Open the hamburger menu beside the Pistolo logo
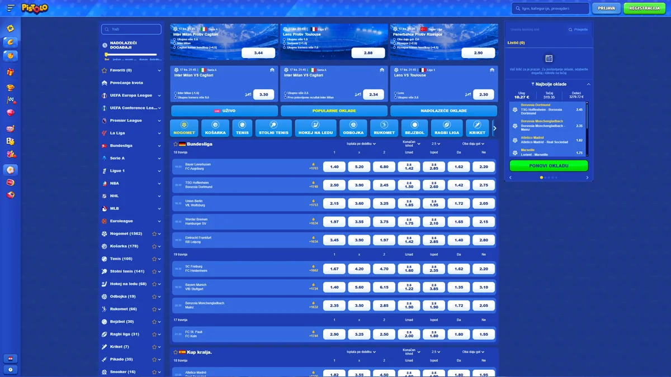Screen dimensions: 671x377 coord(11,8)
